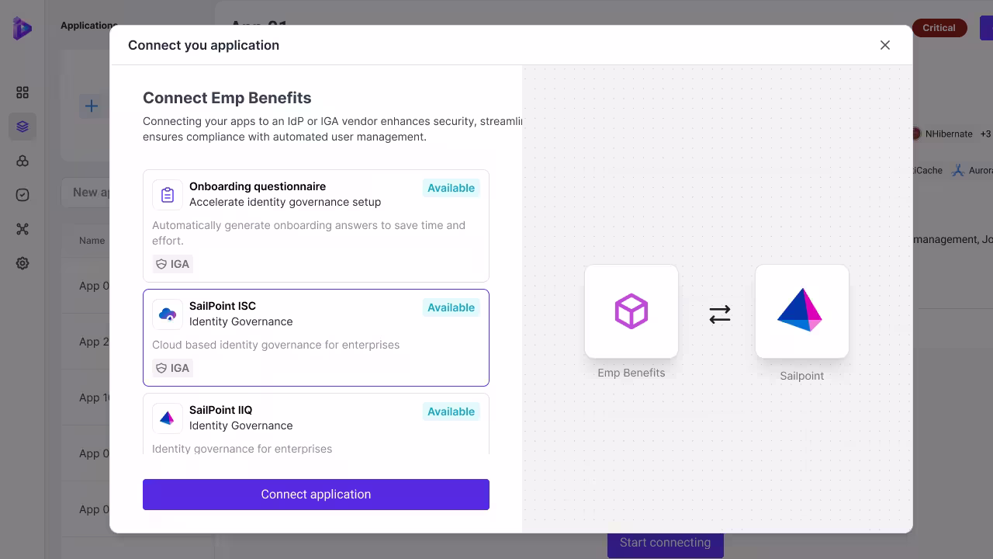This screenshot has width=993, height=559.
Task: Click the IGA tag under Onboarding questionnaire
Action: pos(172,264)
